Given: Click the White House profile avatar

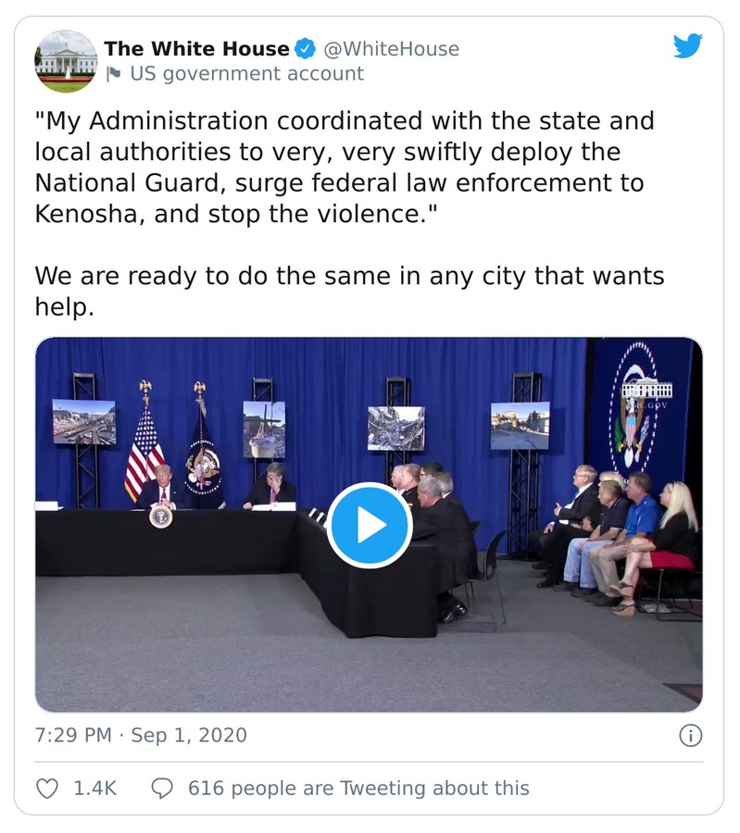Looking at the screenshot, I should 66,61.
